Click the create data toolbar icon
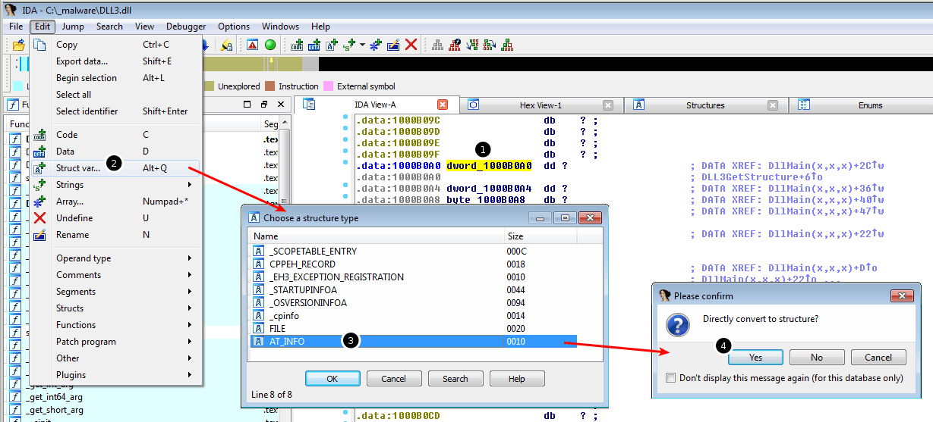Image resolution: width=933 pixels, height=422 pixels. point(314,45)
